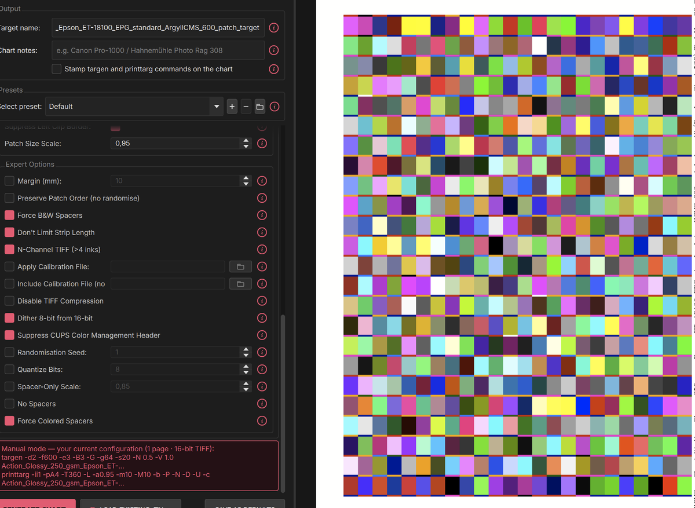
Task: Open info icon for Target name
Action: tap(274, 28)
